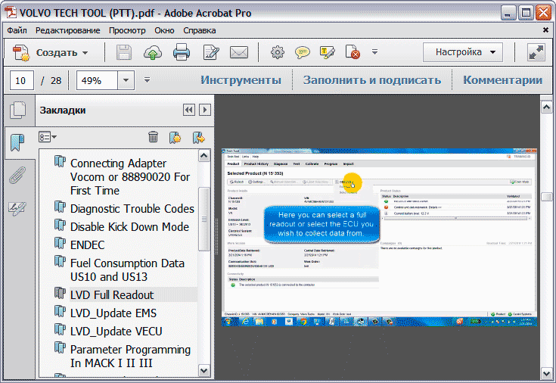Open the bookmarks options menu dropdown

pyautogui.click(x=48, y=137)
